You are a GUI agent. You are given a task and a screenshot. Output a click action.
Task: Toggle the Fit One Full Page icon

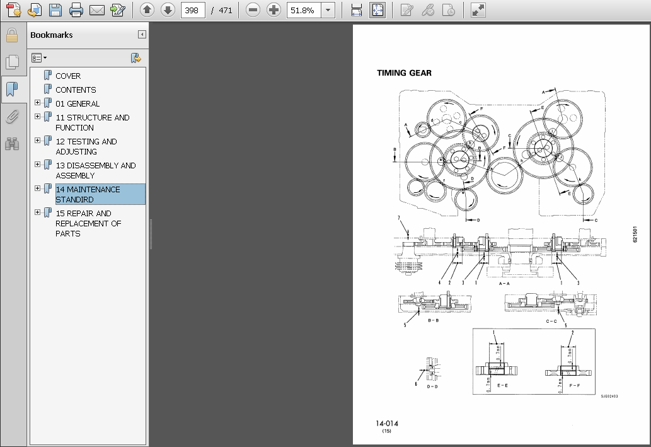[377, 10]
